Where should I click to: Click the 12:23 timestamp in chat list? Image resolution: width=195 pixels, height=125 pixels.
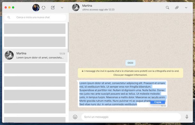pos(62,54)
